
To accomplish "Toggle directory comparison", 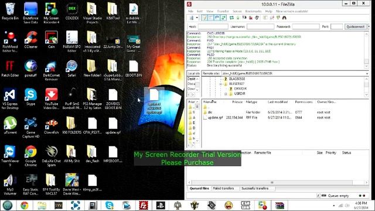I will 272,18.
